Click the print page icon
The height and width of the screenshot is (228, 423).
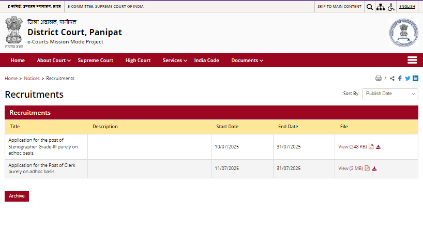(x=378, y=79)
